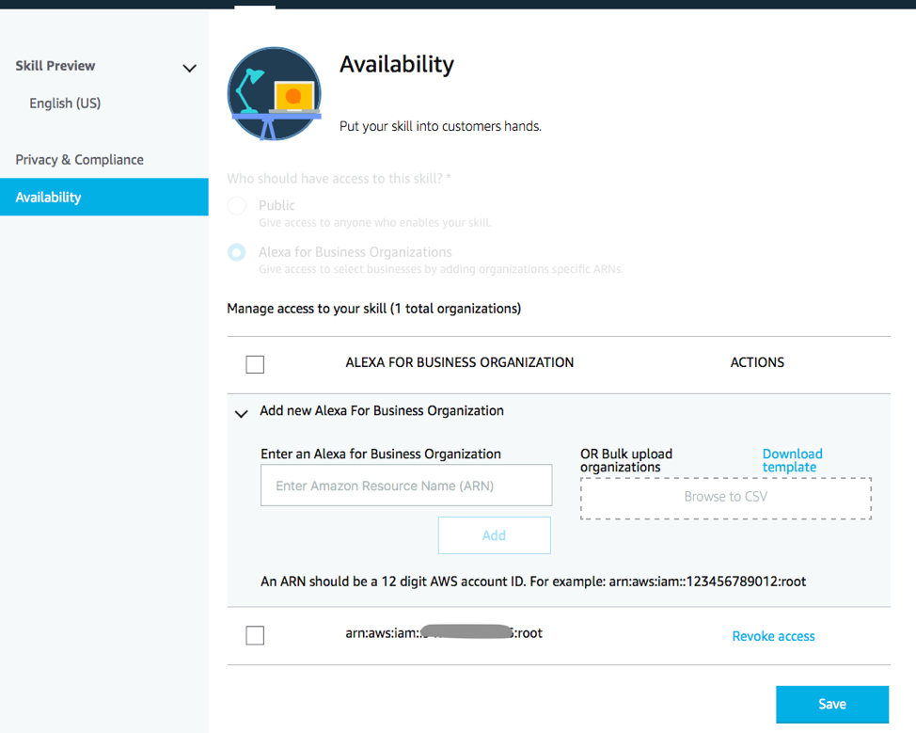Open the Skill Preview sidebar item
The height and width of the screenshot is (733, 916).
pos(55,66)
